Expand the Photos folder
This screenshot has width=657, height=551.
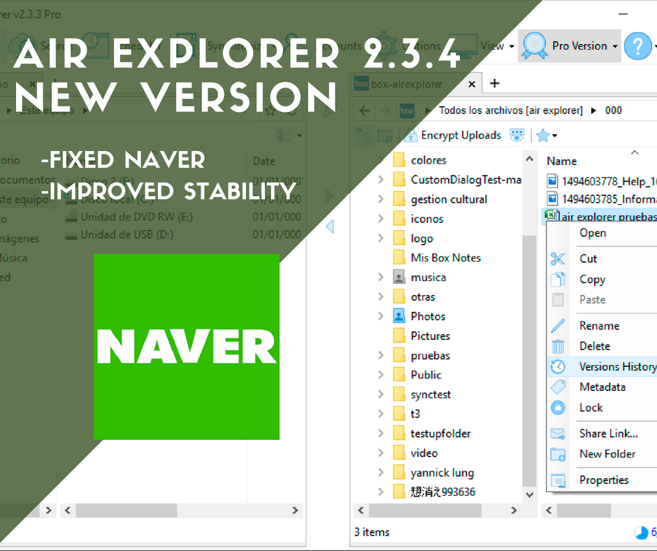(380, 316)
